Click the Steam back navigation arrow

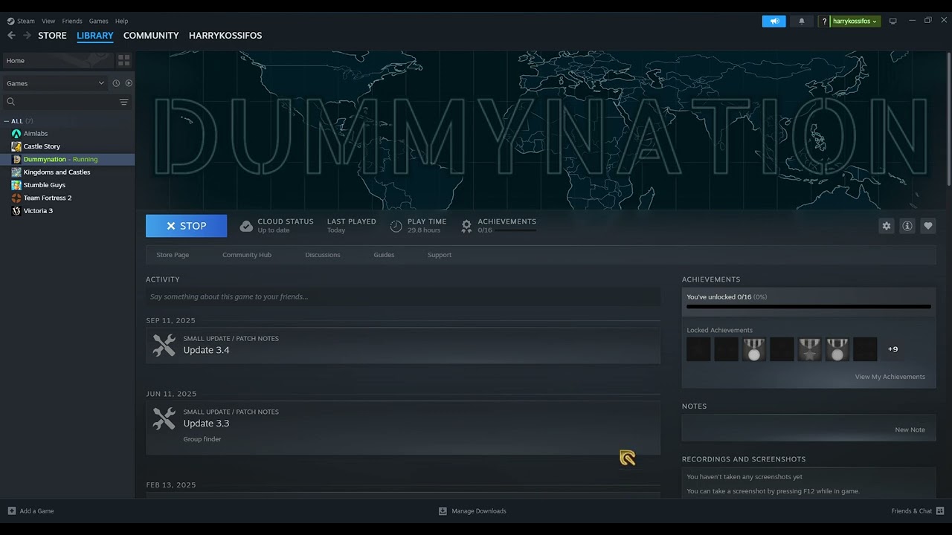click(x=11, y=35)
